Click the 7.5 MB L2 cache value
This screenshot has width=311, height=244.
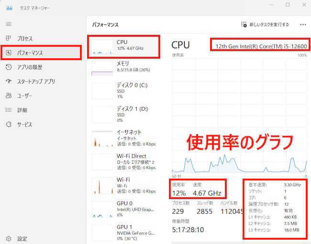pos(290,223)
